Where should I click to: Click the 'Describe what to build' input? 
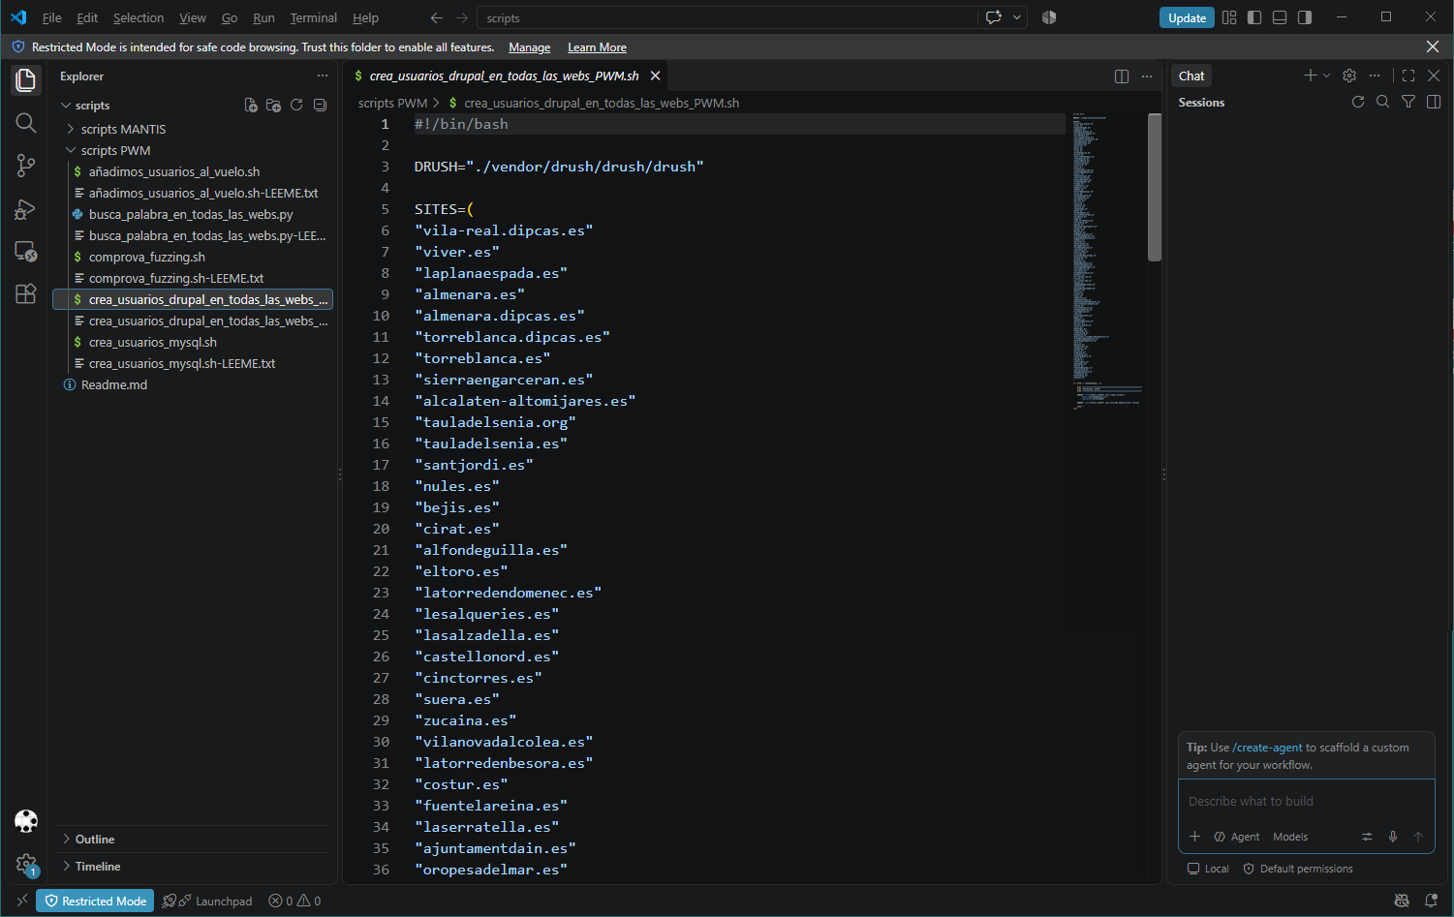(x=1306, y=802)
